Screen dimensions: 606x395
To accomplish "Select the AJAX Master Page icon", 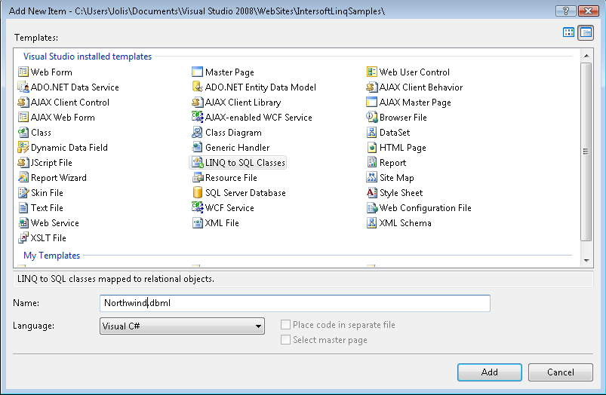I will [x=372, y=102].
